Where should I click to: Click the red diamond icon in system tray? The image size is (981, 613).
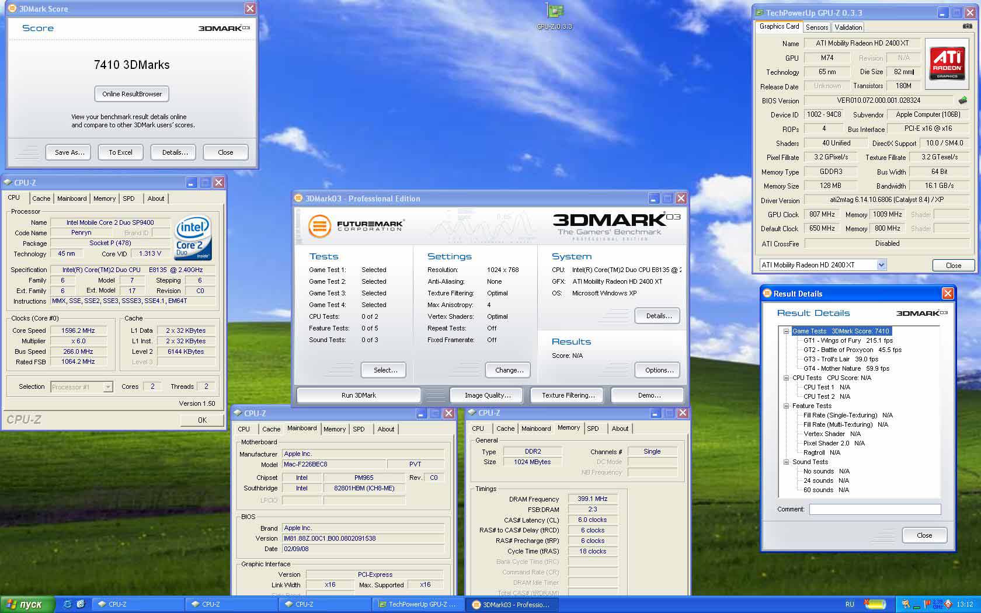pos(948,604)
